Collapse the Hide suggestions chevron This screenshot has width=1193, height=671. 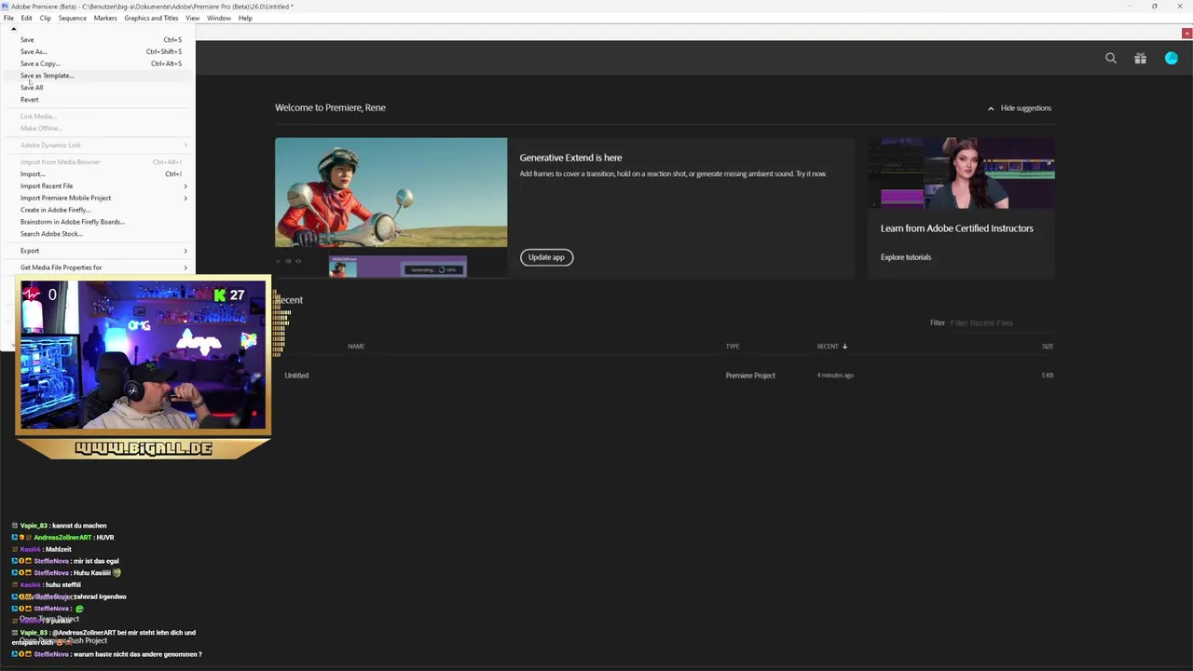pos(991,108)
